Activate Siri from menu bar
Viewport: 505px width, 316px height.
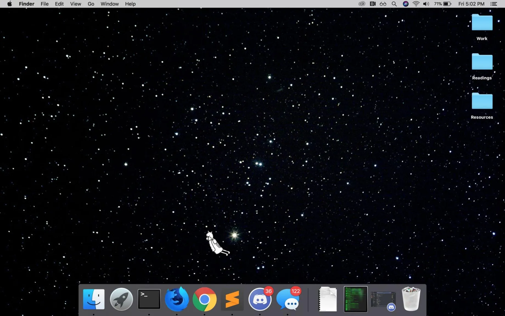(x=405, y=4)
